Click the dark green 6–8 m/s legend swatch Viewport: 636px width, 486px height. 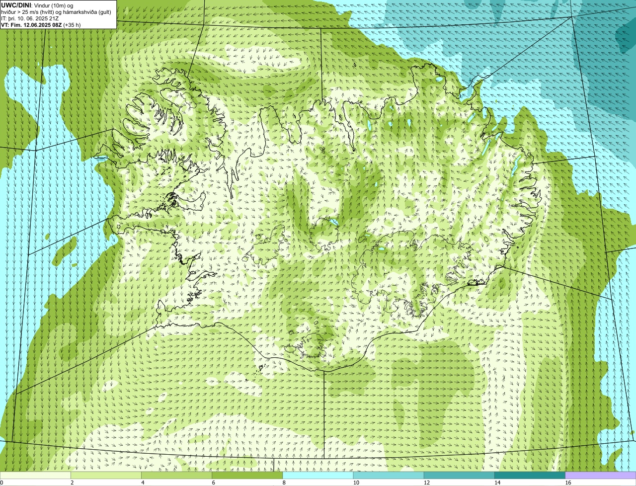coord(247,475)
